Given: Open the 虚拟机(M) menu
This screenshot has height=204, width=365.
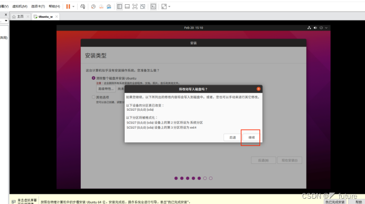Looking at the screenshot, I should click(x=20, y=6).
